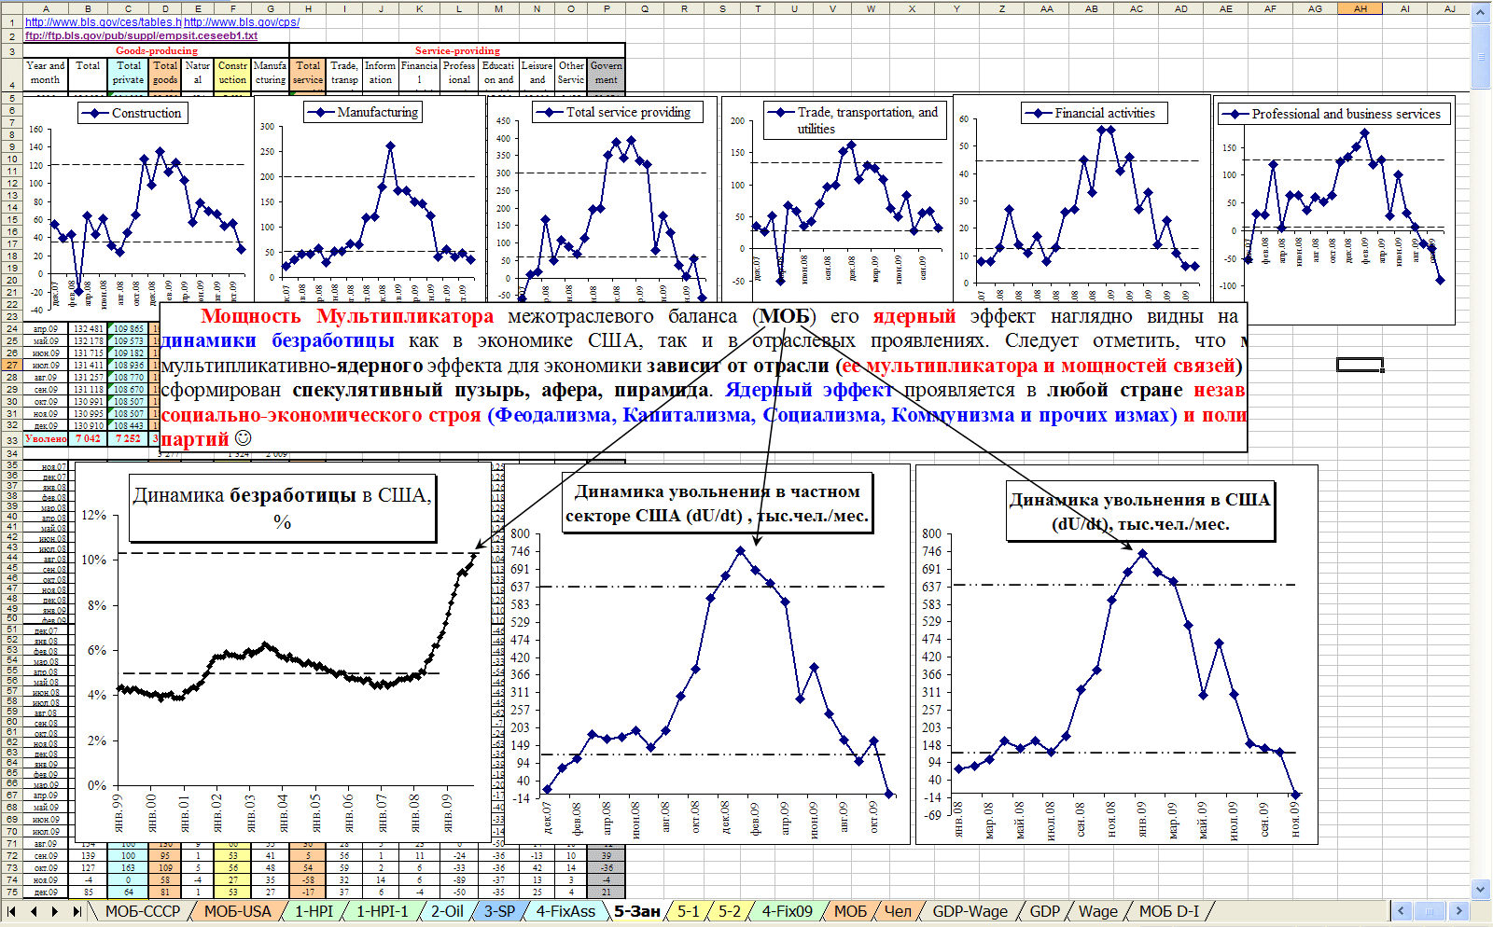Select the Construction chart legend

pyautogui.click(x=133, y=113)
